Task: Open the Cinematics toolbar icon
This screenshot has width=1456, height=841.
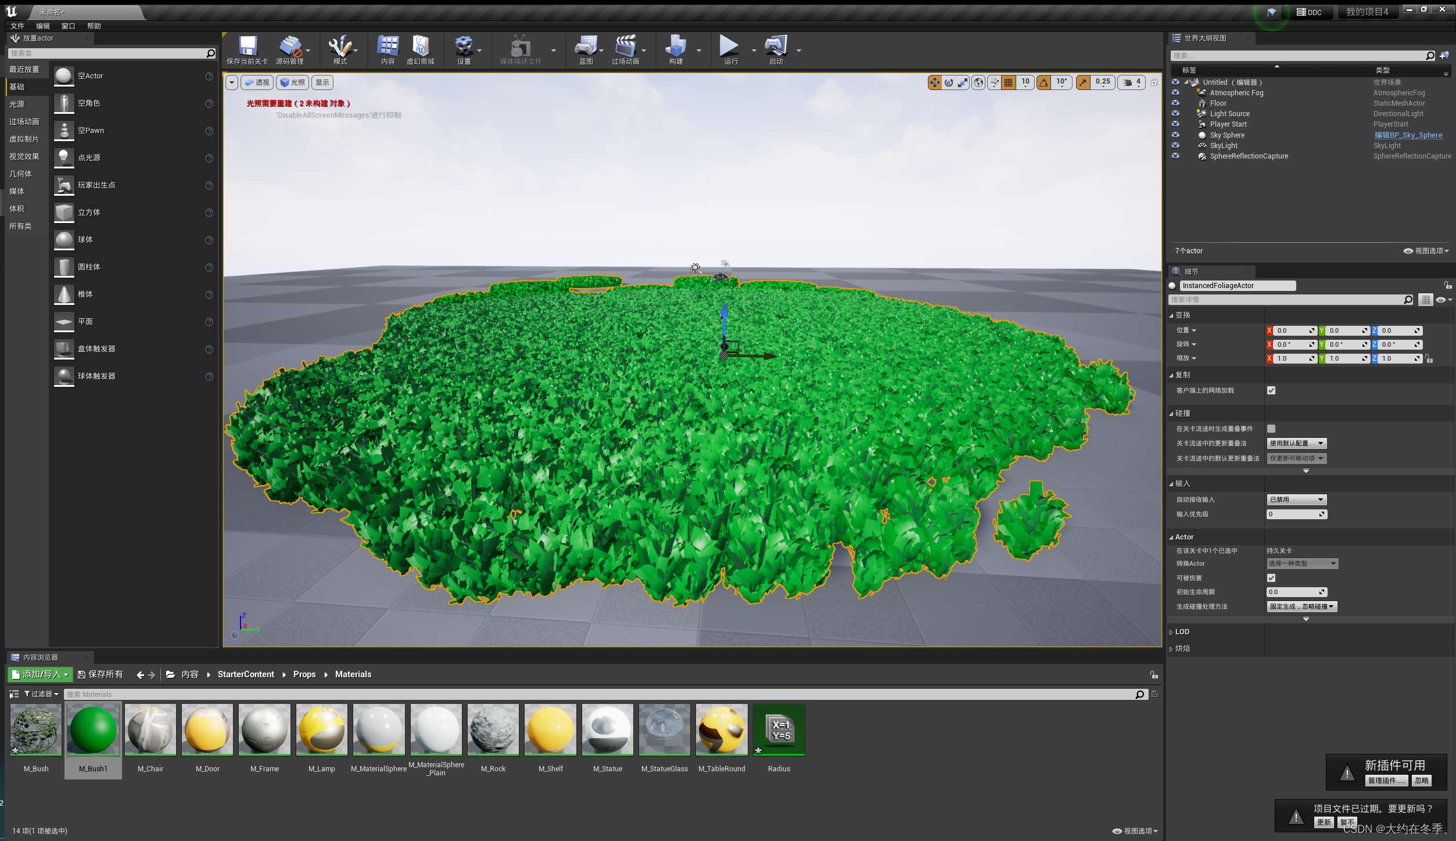Action: (x=625, y=47)
